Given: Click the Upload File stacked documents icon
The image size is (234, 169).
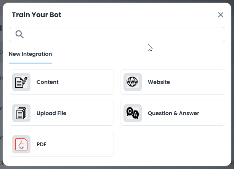Looking at the screenshot, I should tap(21, 113).
